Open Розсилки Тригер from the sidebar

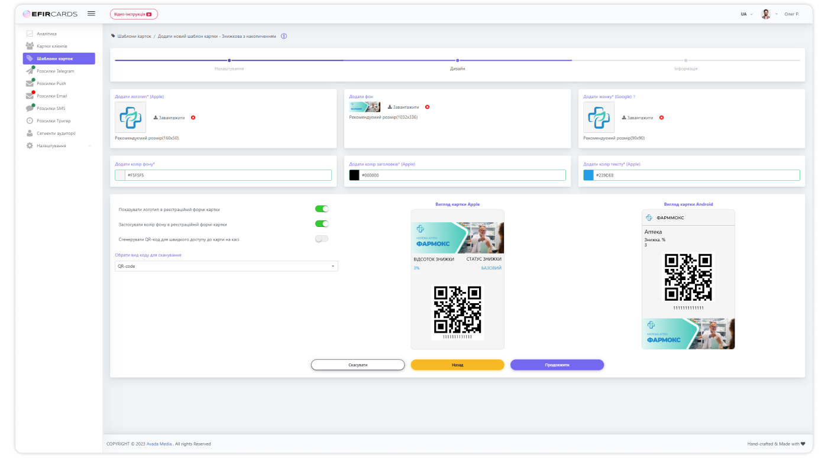click(x=52, y=121)
